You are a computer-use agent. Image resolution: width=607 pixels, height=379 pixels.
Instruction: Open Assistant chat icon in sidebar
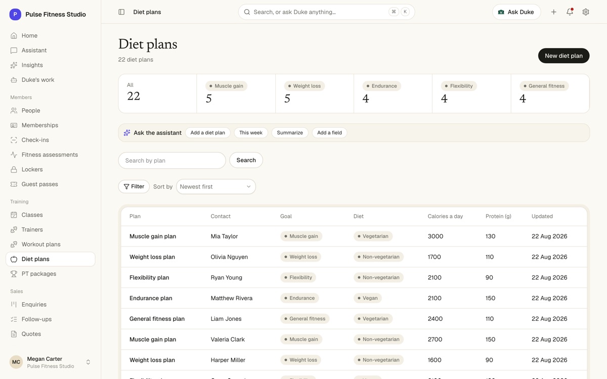click(x=14, y=51)
